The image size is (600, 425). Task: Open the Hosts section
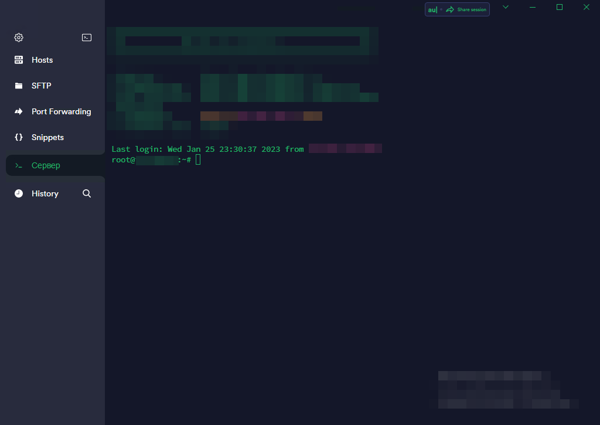[x=42, y=59]
